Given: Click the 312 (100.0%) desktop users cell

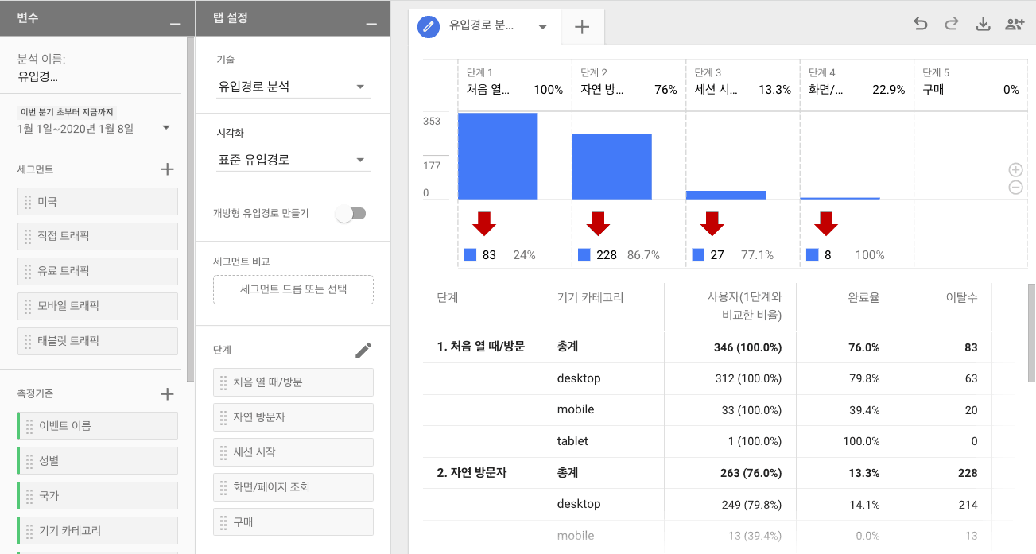Looking at the screenshot, I should 748,378.
